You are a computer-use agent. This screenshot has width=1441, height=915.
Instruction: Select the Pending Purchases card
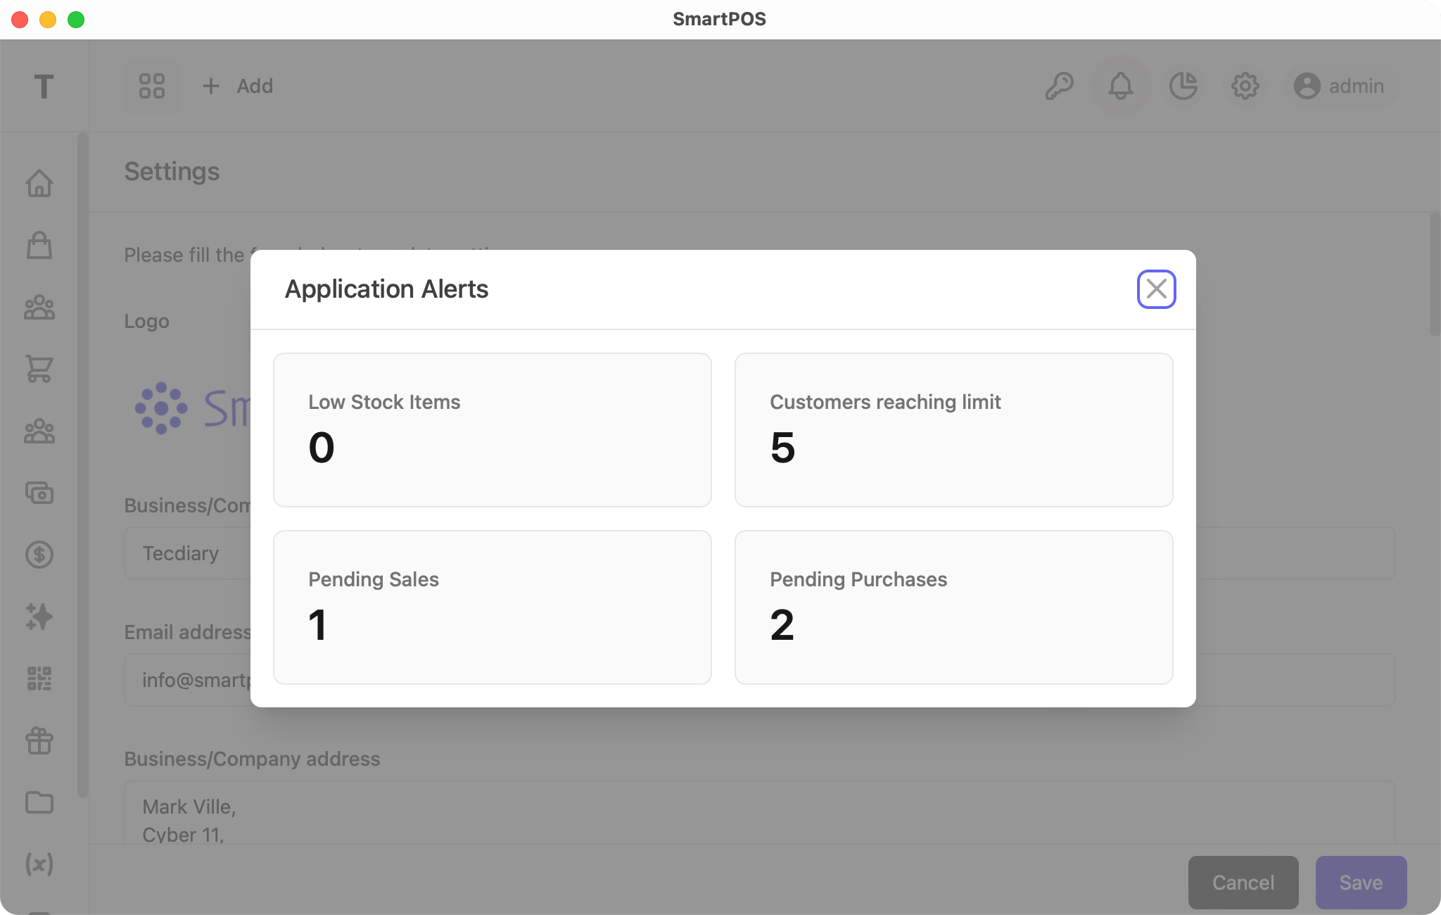click(x=953, y=607)
